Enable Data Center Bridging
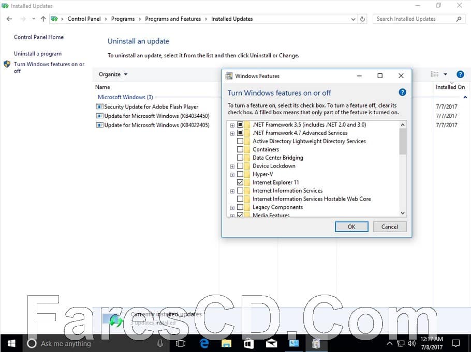Viewport: 471px width, 352px height. [240, 157]
